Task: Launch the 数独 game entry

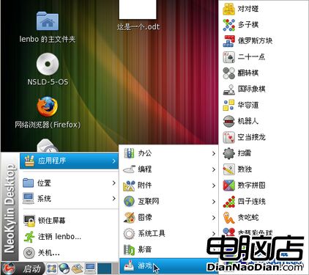Action: (x=264, y=169)
